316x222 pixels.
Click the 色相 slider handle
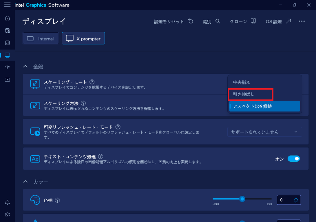242,199
